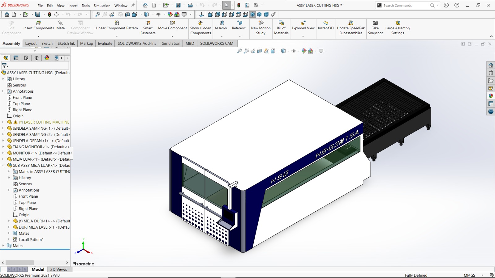Select JENDELA DEPAN<1> in the feature tree
Viewport: 495px width, 278px height.
coord(38,141)
